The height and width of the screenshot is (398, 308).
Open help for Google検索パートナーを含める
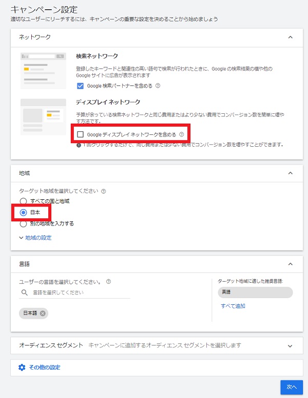(x=158, y=86)
